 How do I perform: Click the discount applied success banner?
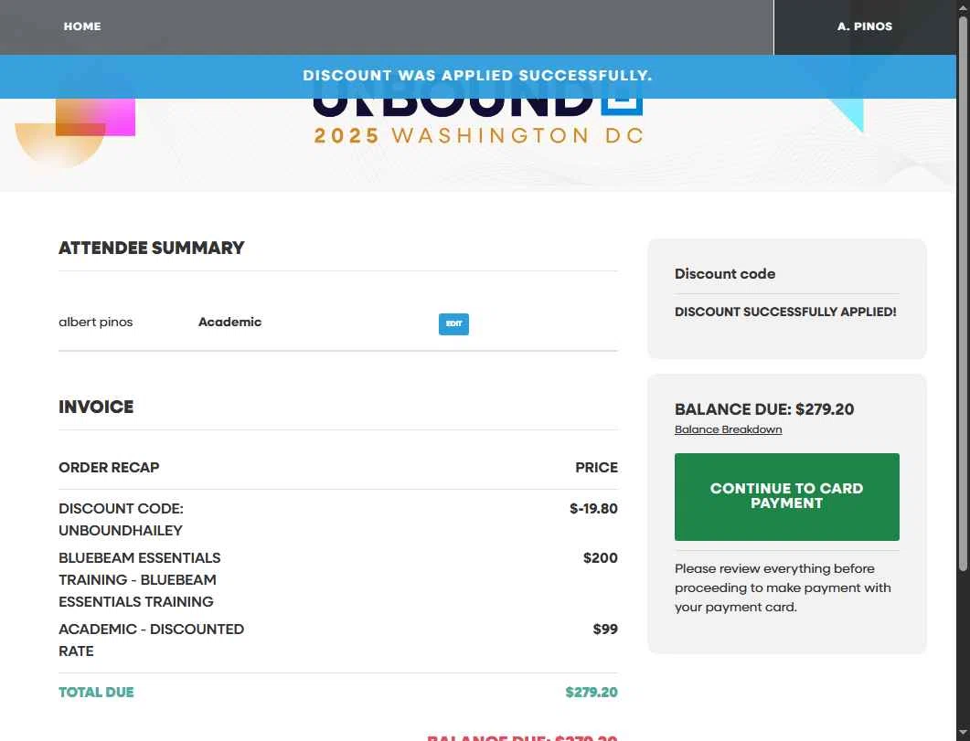pos(477,76)
